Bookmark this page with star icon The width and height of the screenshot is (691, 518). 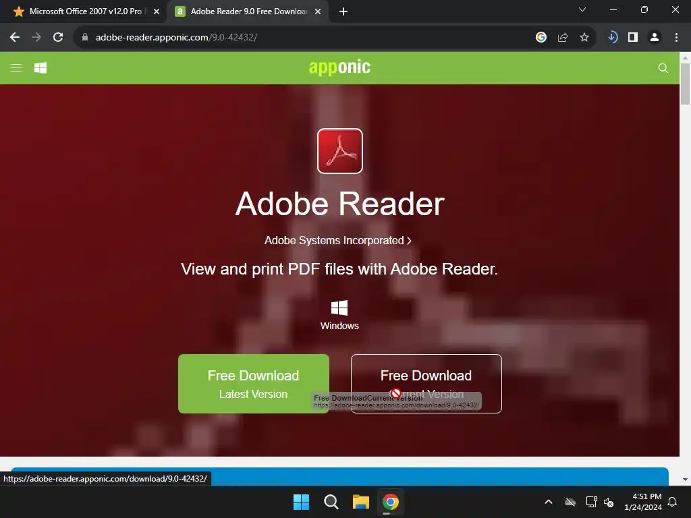[584, 38]
